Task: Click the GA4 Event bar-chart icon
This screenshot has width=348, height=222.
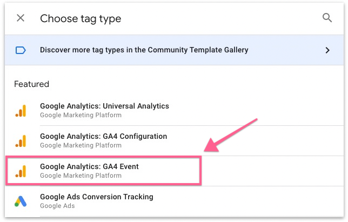Action: pyautogui.click(x=21, y=171)
